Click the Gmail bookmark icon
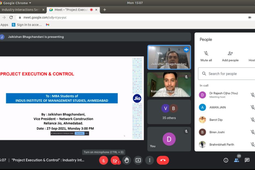The height and width of the screenshot is (170, 255). tap(47, 25)
